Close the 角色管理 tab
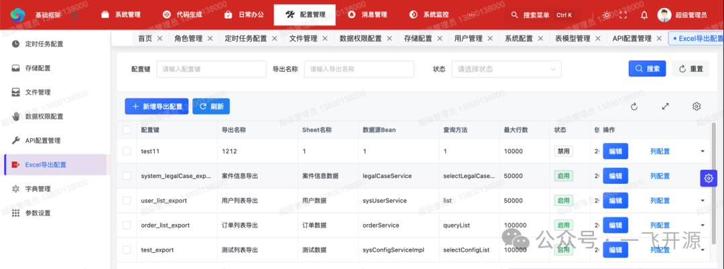The height and width of the screenshot is (269, 724). [x=210, y=38]
